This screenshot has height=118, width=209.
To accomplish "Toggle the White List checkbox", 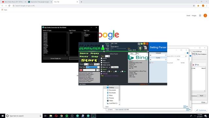I will [x=112, y=67].
